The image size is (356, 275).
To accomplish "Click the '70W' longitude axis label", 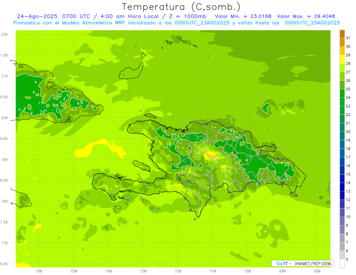I will click(x=248, y=271).
